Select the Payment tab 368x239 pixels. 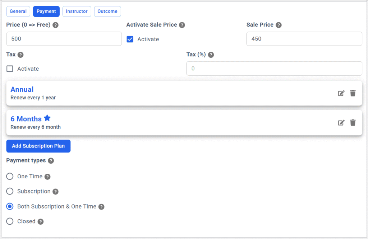(x=46, y=11)
